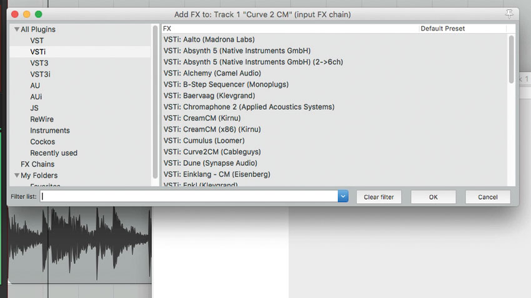
Task: Select the VST3 category
Action: click(39, 63)
